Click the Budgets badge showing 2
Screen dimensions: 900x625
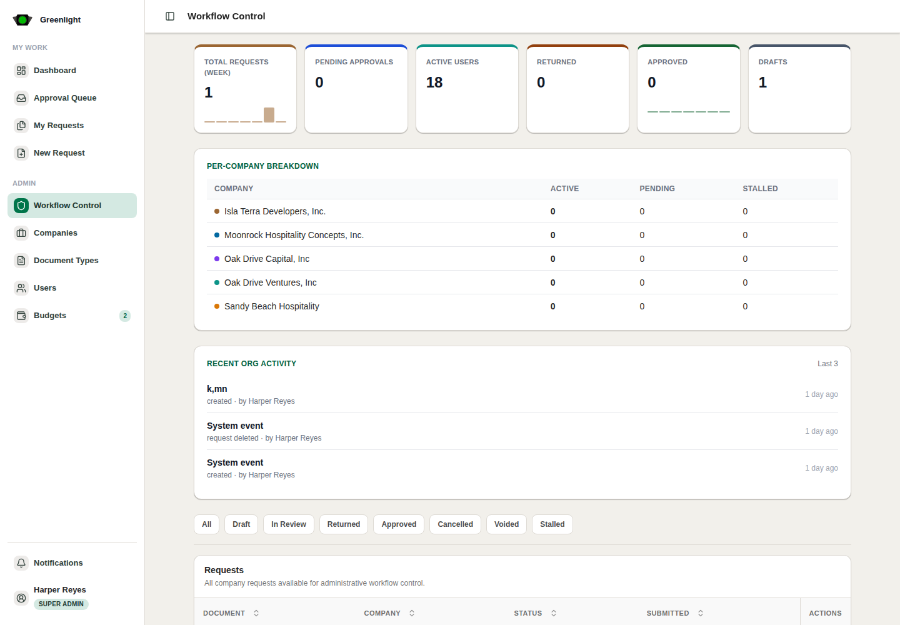coord(125,316)
